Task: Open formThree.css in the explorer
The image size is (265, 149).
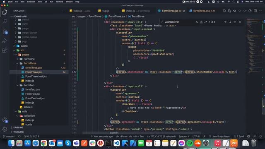Action: (x=34, y=68)
